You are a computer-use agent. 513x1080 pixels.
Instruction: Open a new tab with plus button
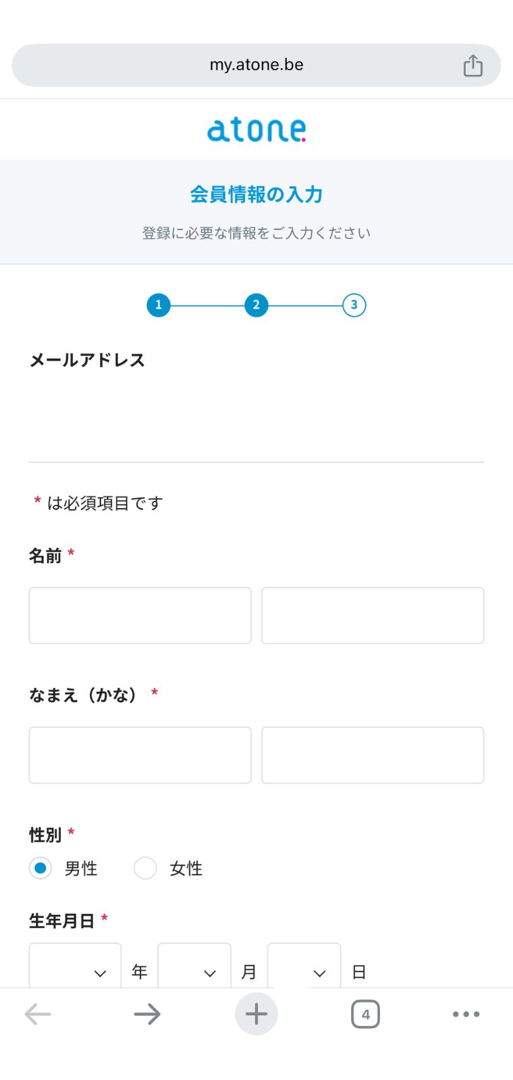pyautogui.click(x=256, y=1014)
